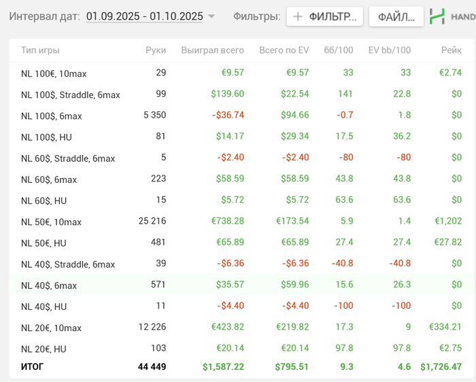Select the NL 40$, 6max row

[49, 285]
